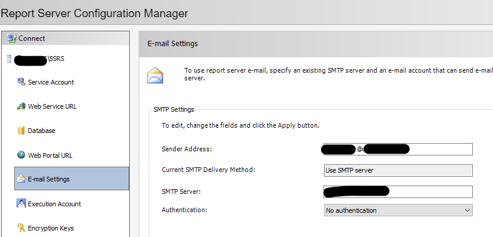Go to the Database settings page
This screenshot has height=237, width=493.
(41, 131)
